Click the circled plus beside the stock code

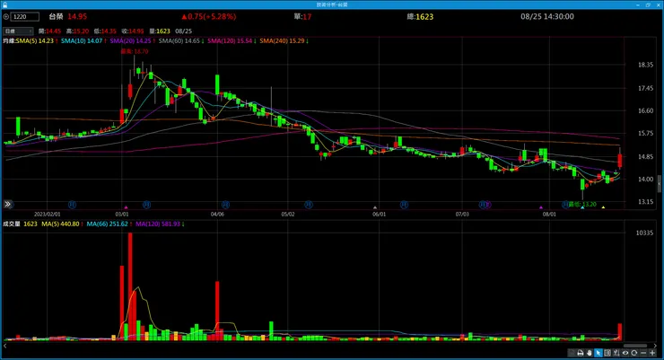(x=6, y=17)
